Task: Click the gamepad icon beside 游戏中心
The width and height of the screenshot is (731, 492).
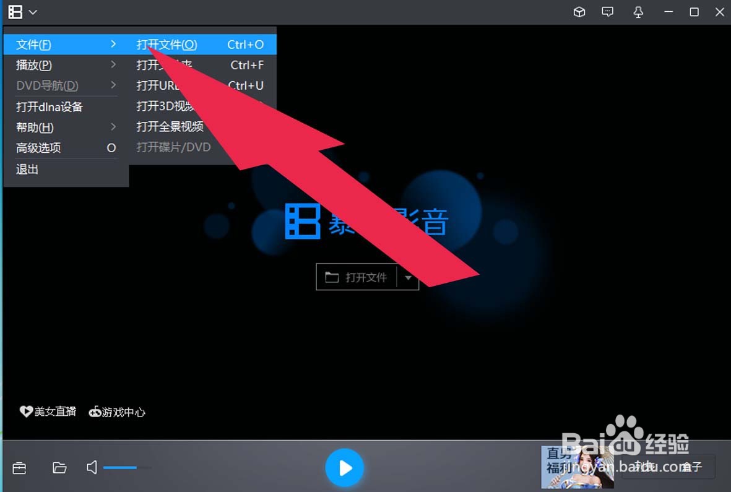Action: [x=95, y=412]
